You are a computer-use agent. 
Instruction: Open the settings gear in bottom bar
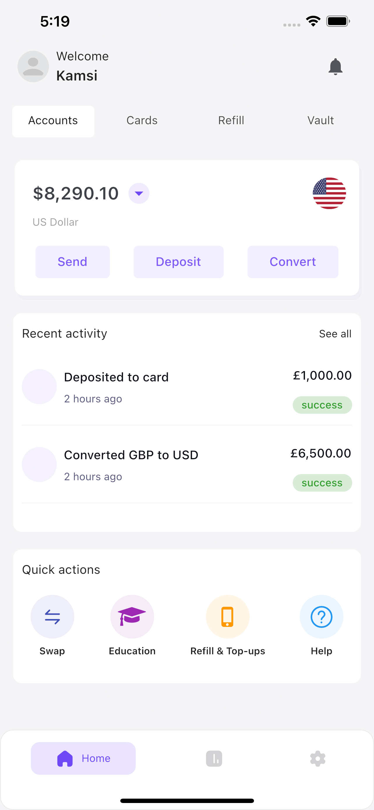[x=317, y=758]
